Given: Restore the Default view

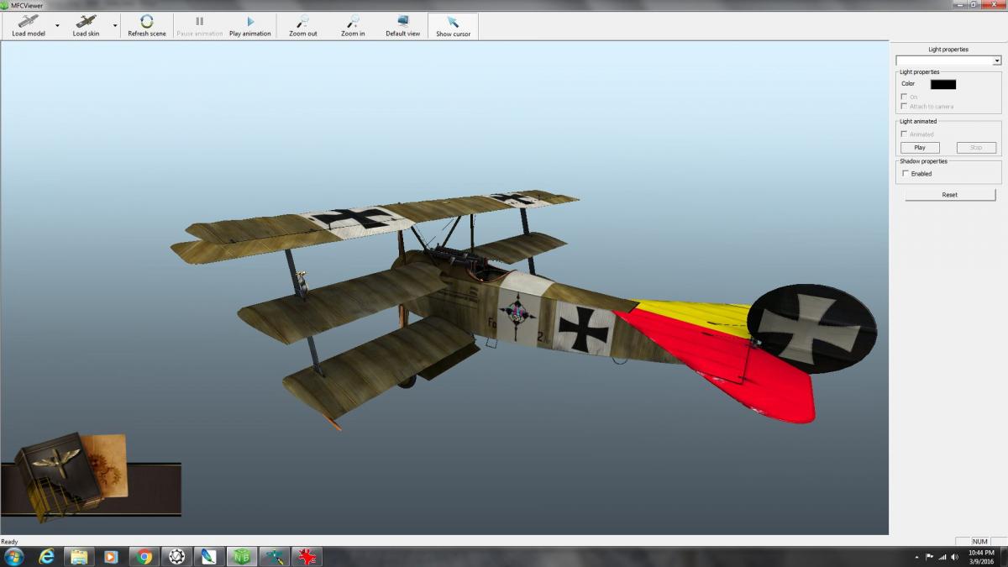Looking at the screenshot, I should coord(402,22).
